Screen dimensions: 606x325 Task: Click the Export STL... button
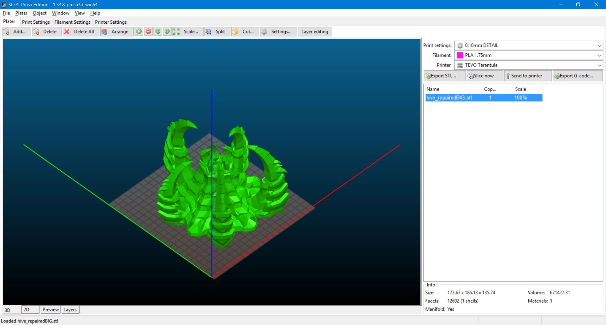click(x=444, y=76)
